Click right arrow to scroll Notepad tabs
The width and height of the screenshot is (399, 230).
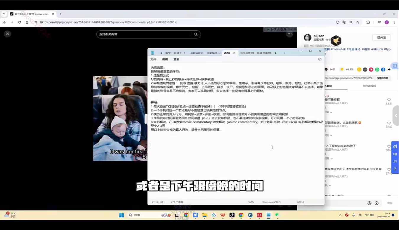[275, 53]
